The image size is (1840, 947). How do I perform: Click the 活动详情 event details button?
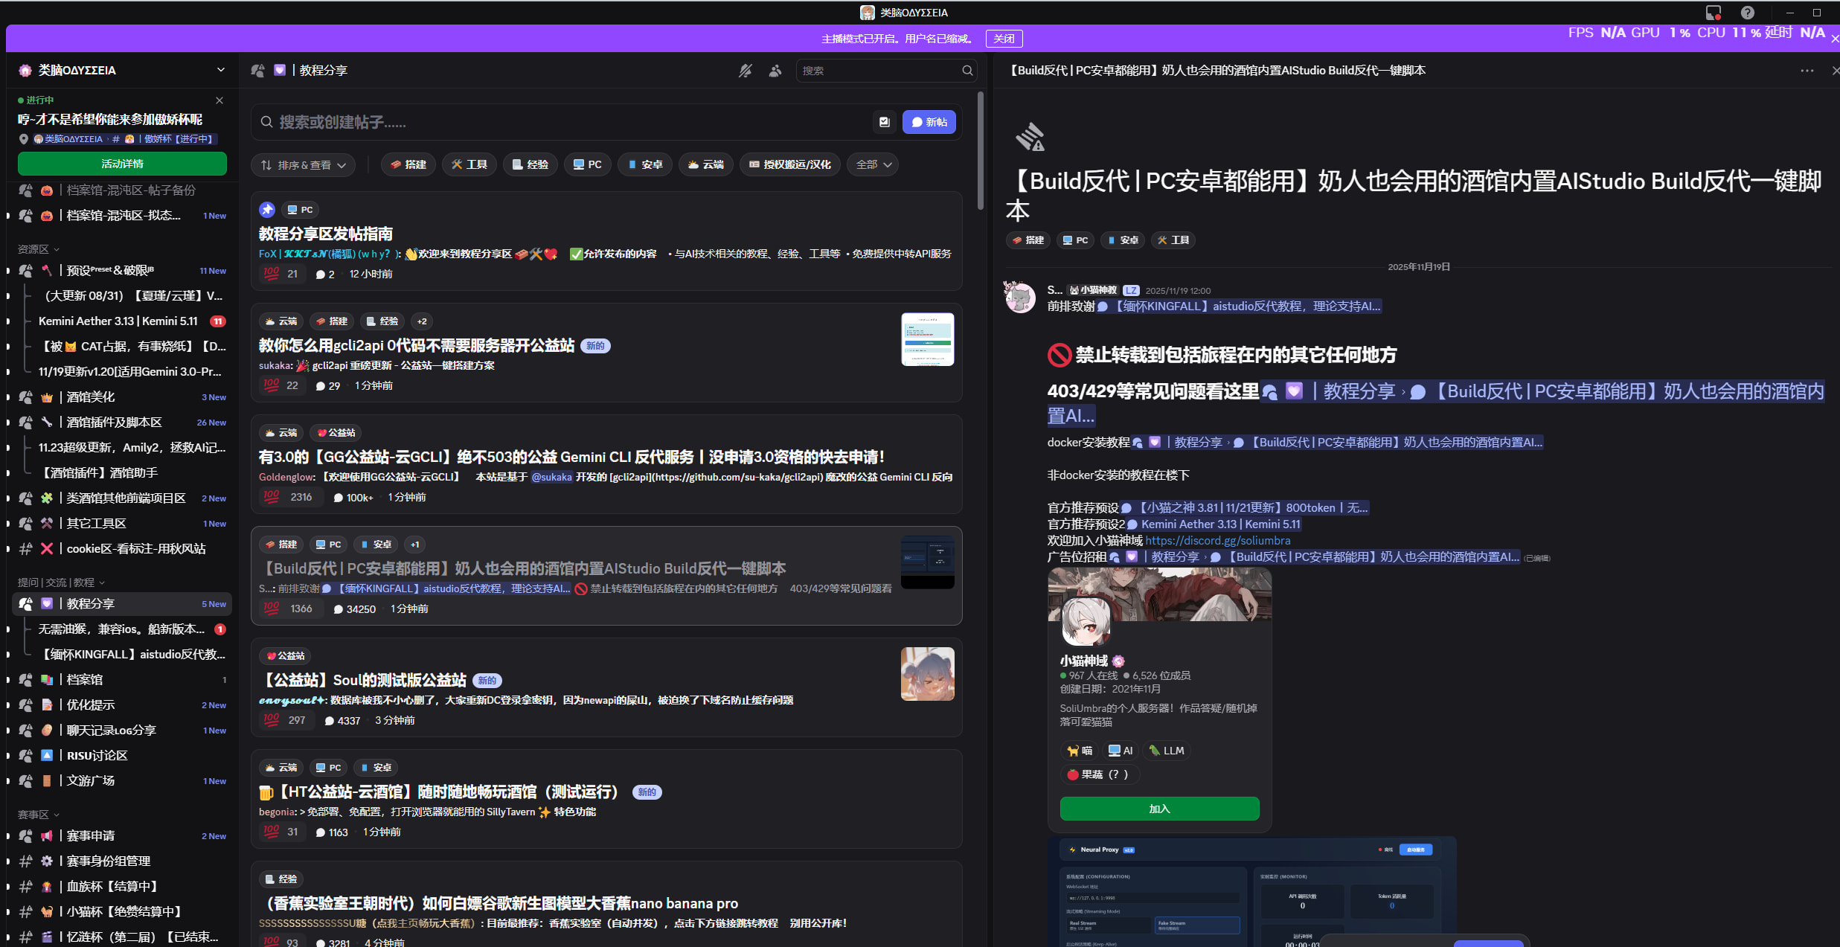(x=122, y=164)
